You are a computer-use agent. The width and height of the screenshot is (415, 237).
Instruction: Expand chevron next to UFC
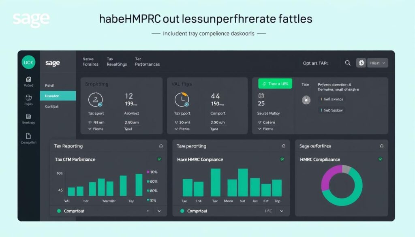click(x=282, y=211)
